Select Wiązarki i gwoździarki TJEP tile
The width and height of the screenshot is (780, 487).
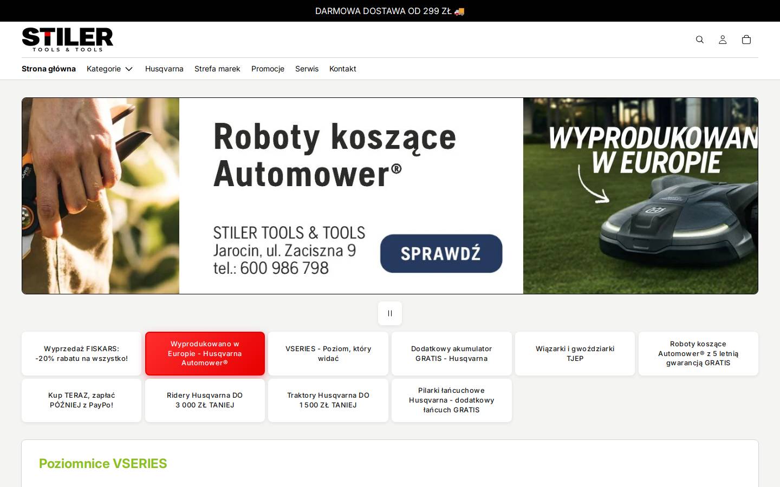pyautogui.click(x=575, y=353)
